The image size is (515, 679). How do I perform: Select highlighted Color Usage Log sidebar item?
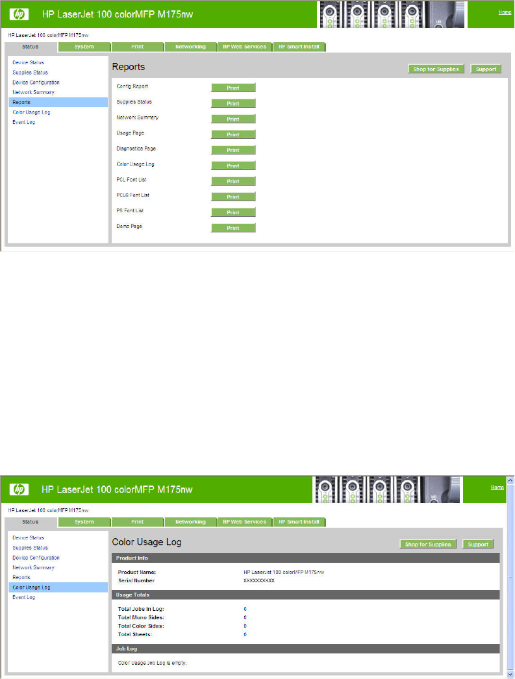point(58,587)
